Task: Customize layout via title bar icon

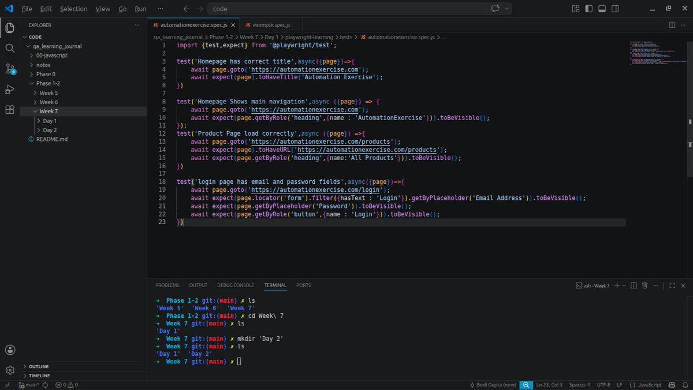Action: pyautogui.click(x=575, y=9)
